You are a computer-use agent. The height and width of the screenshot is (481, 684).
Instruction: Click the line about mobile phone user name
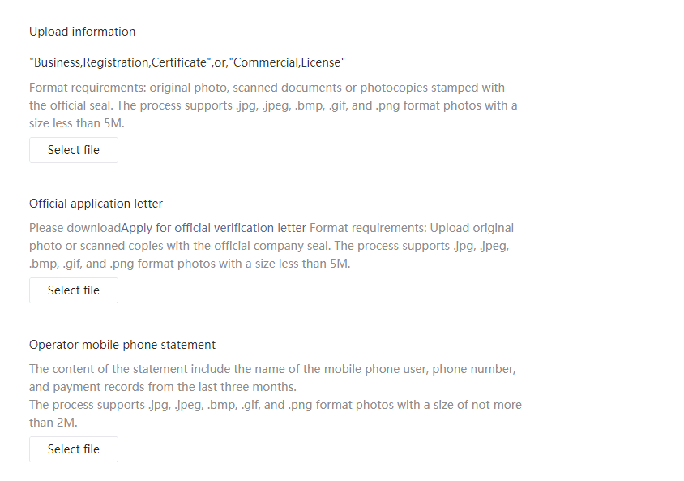pyautogui.click(x=272, y=369)
